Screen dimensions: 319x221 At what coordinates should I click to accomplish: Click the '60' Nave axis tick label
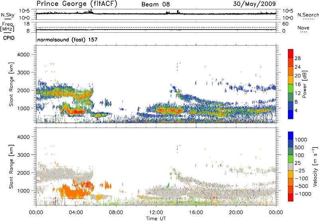(x=285, y=24)
